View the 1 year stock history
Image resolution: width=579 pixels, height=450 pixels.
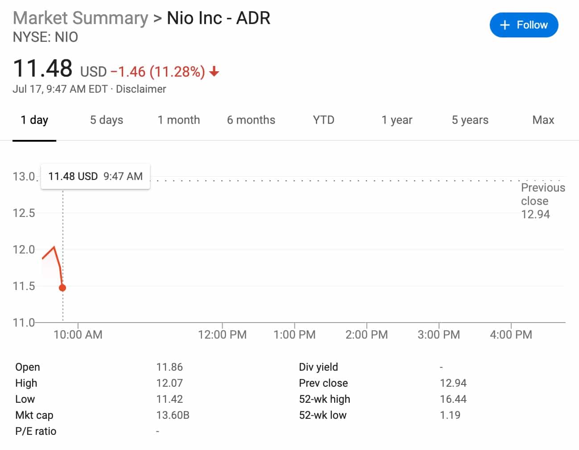coord(397,120)
